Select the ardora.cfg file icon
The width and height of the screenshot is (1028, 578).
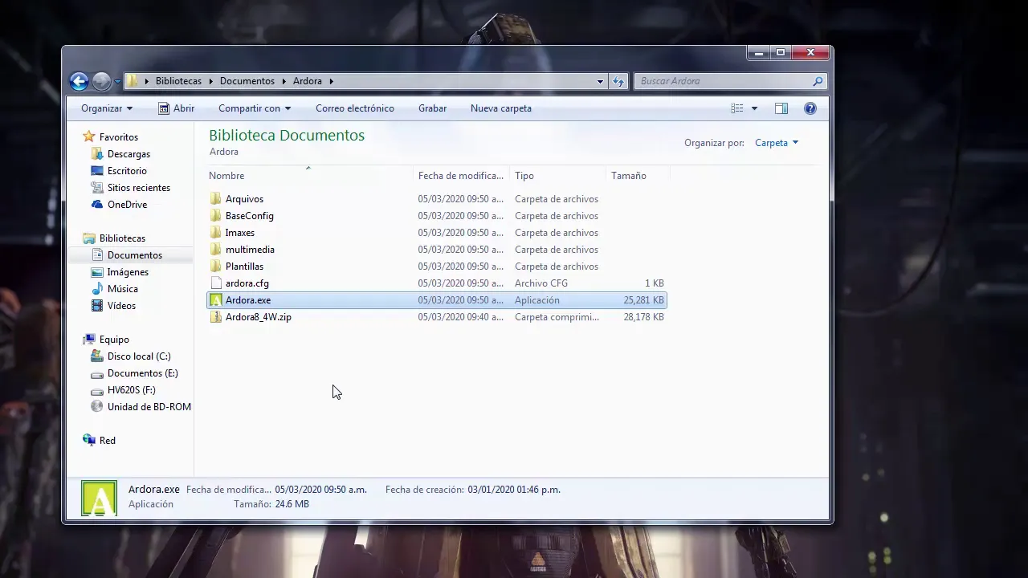[x=215, y=283]
